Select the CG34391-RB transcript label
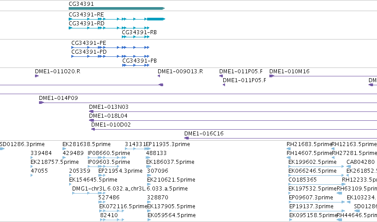377x222 pixels. [139, 32]
